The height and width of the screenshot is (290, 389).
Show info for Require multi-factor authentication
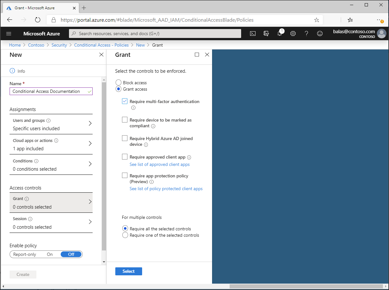click(x=133, y=108)
